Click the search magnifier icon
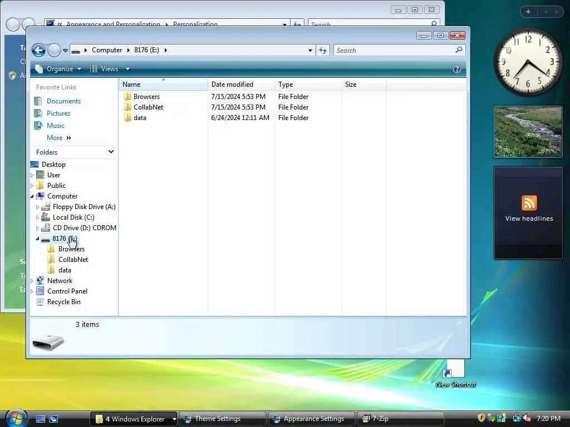The image size is (570, 427). [x=459, y=49]
